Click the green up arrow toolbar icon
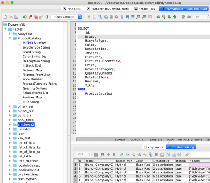The image size is (210, 183). point(175,17)
